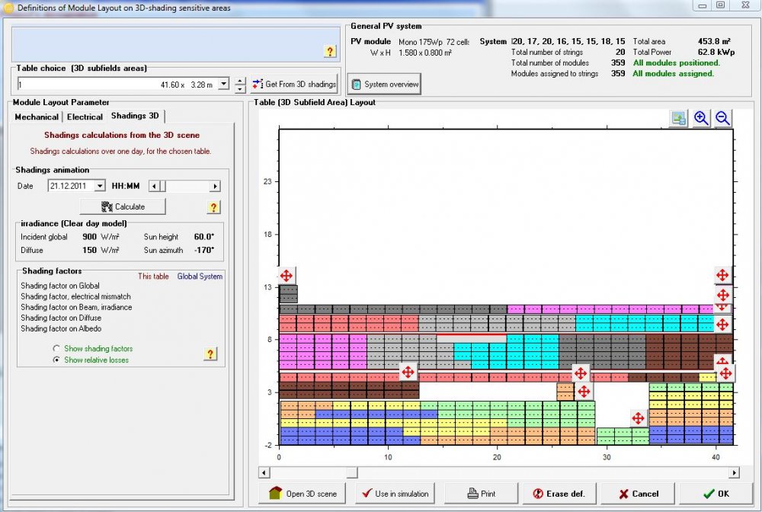Image resolution: width=762 pixels, height=512 pixels.
Task: Zoom out of the table layout view
Action: (721, 118)
